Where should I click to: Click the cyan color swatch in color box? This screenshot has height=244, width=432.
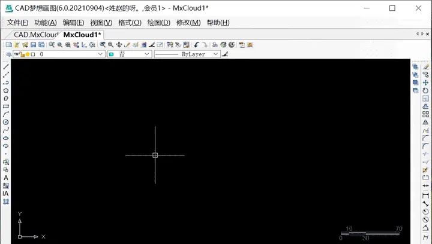(x=112, y=54)
